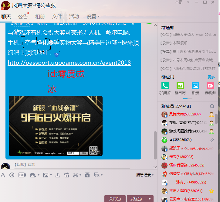This screenshot has height=202, width=220.
Task: Click the send picture icon
Action: click(46, 175)
